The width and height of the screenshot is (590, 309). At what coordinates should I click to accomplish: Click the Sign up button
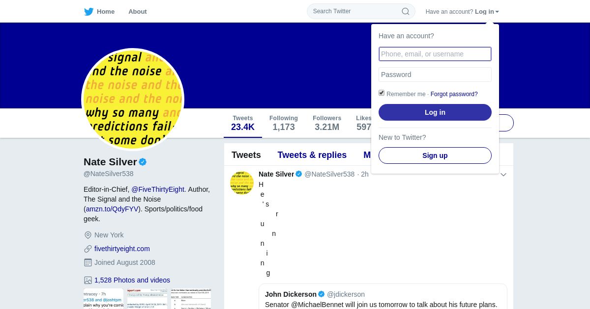pyautogui.click(x=435, y=155)
